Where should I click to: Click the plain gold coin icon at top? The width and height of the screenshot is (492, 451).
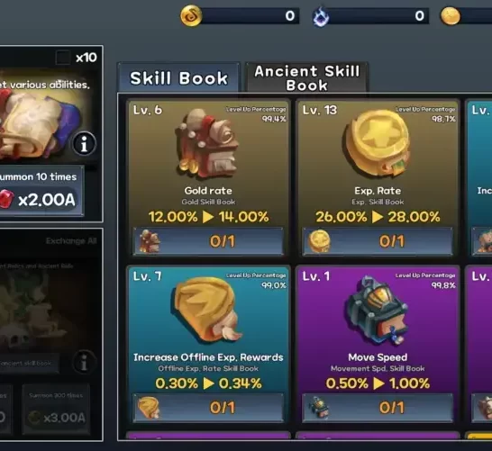pyautogui.click(x=451, y=16)
